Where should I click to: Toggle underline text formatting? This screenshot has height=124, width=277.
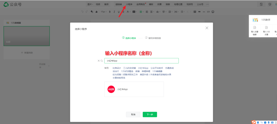click(x=119, y=12)
